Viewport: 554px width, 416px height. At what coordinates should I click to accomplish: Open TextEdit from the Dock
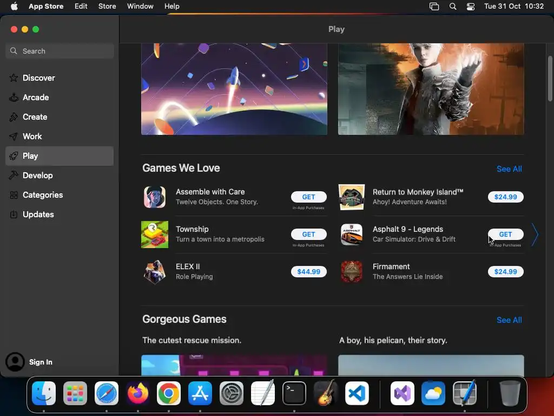pos(263,393)
